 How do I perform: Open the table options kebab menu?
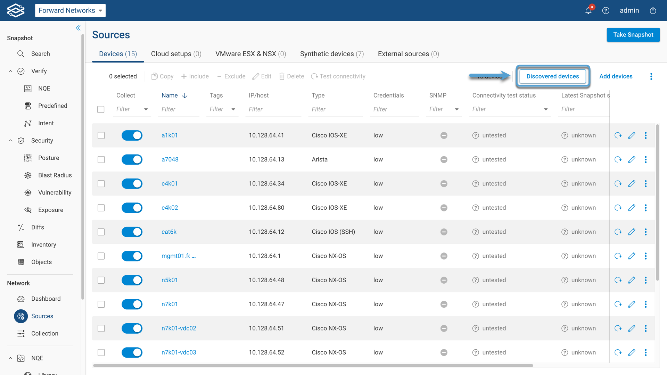point(651,76)
